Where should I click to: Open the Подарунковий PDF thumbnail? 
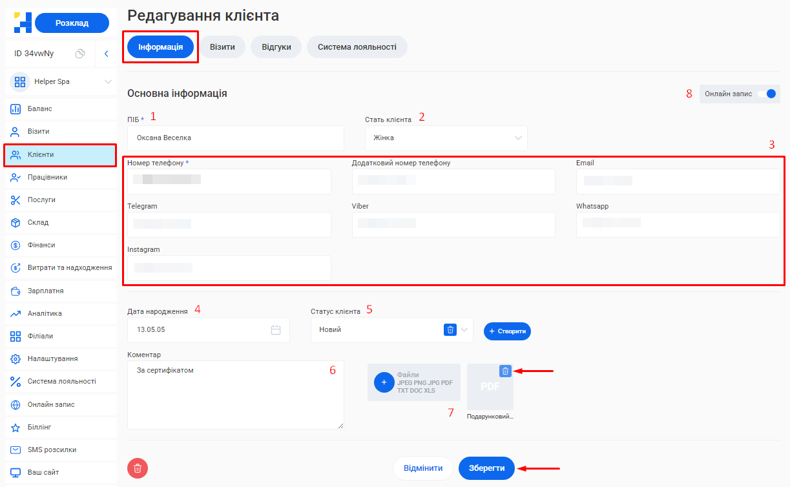(x=490, y=387)
